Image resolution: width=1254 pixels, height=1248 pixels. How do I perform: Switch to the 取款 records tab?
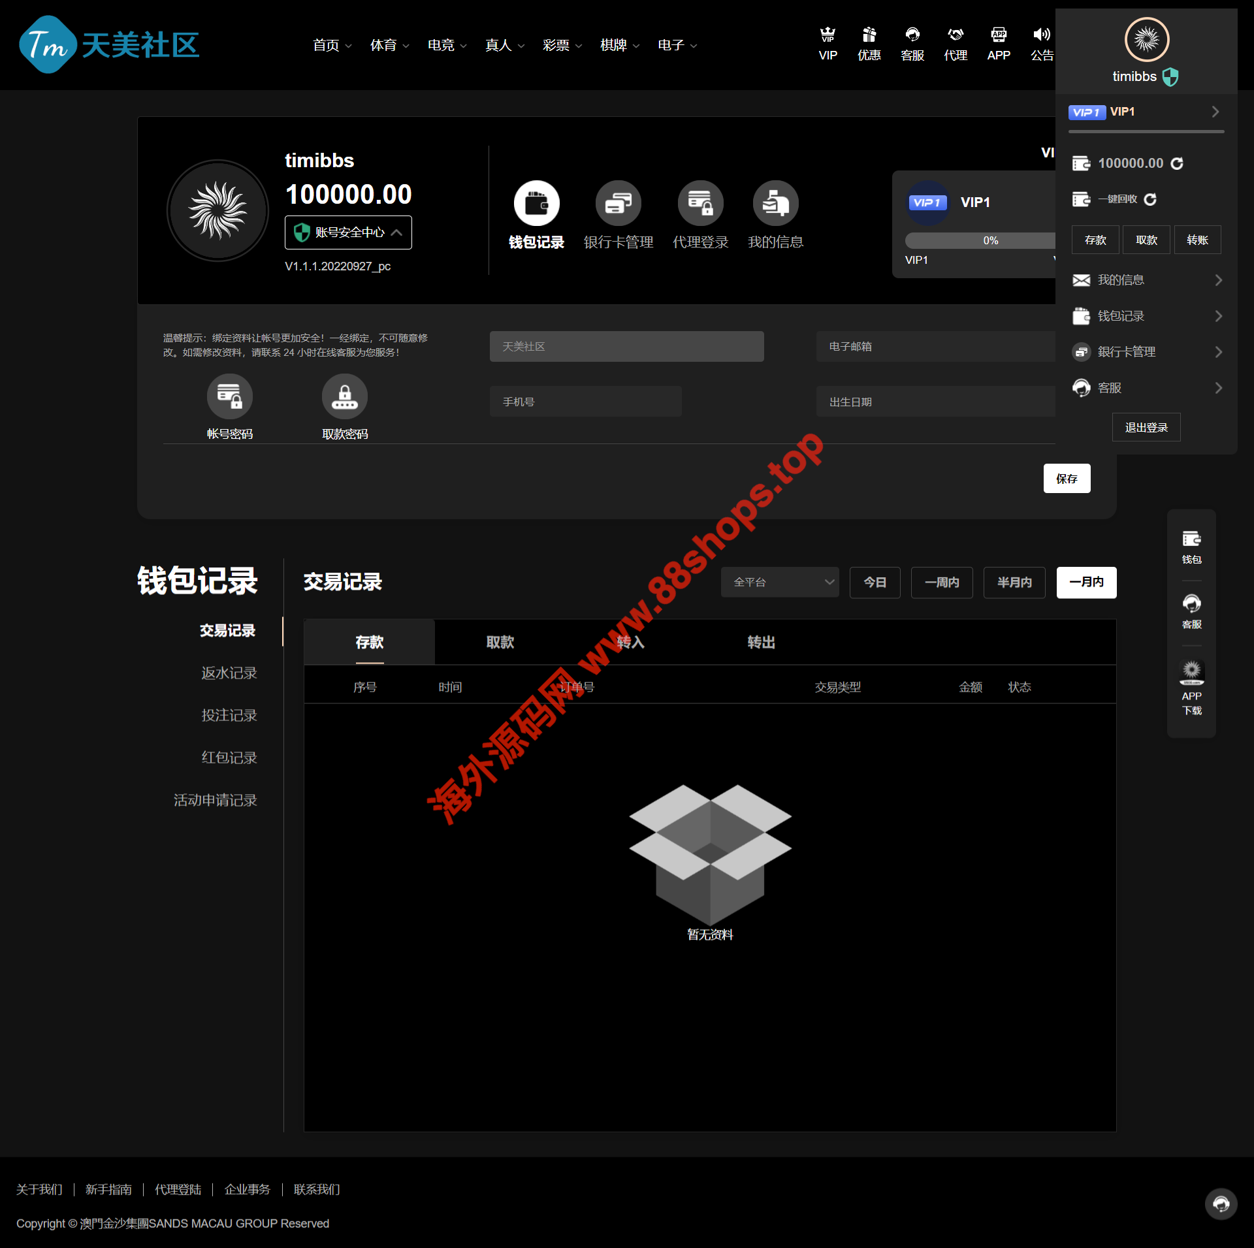click(x=500, y=642)
